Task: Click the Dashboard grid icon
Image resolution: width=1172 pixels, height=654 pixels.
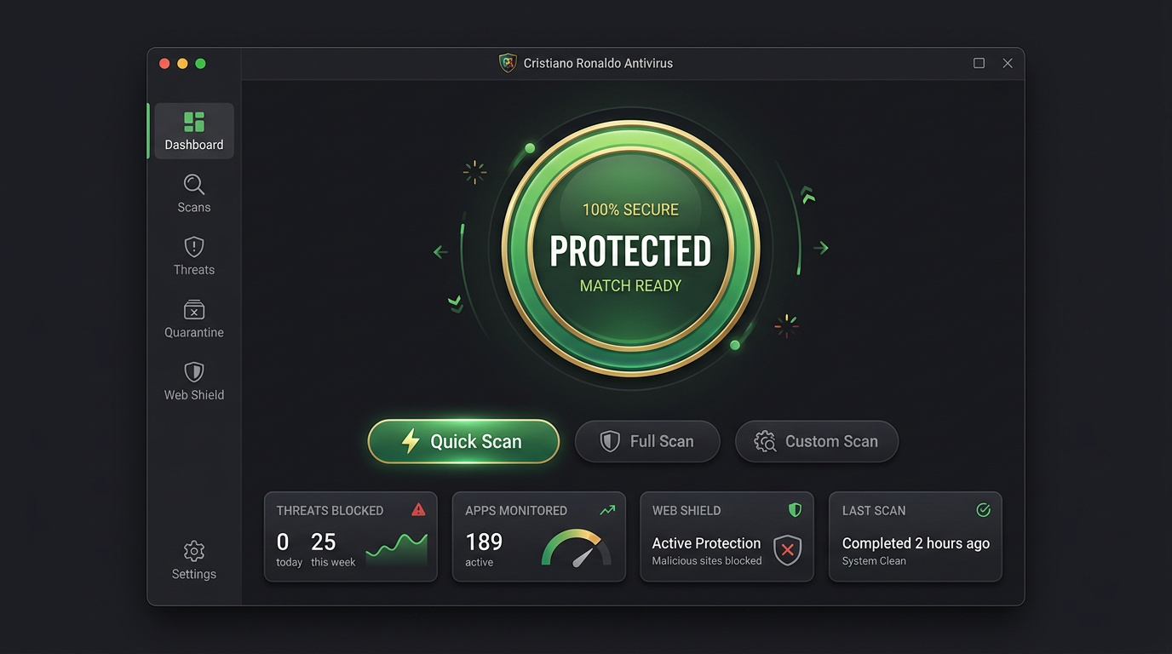Action: pos(194,122)
